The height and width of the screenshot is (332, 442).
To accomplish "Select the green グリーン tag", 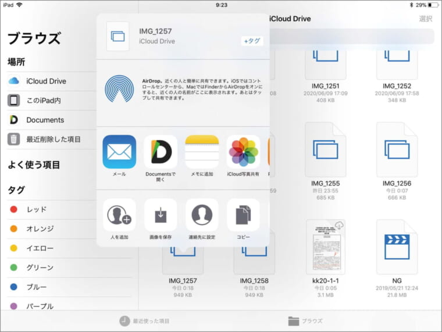I will coord(40,267).
